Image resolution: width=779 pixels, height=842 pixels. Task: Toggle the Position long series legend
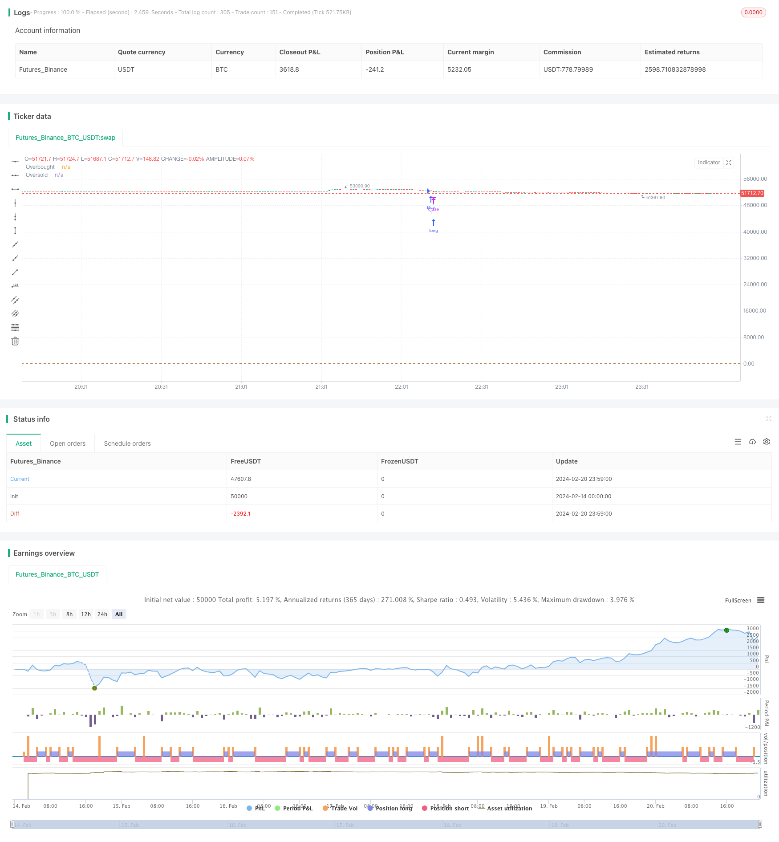tap(389, 808)
